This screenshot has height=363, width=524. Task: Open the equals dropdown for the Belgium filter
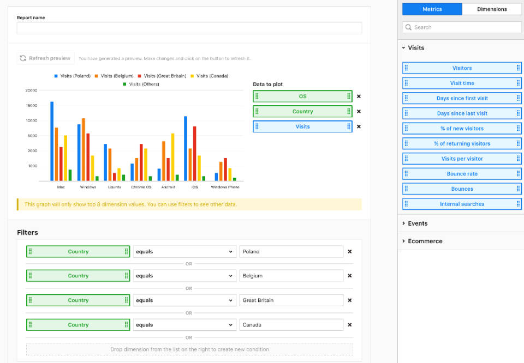pyautogui.click(x=184, y=275)
